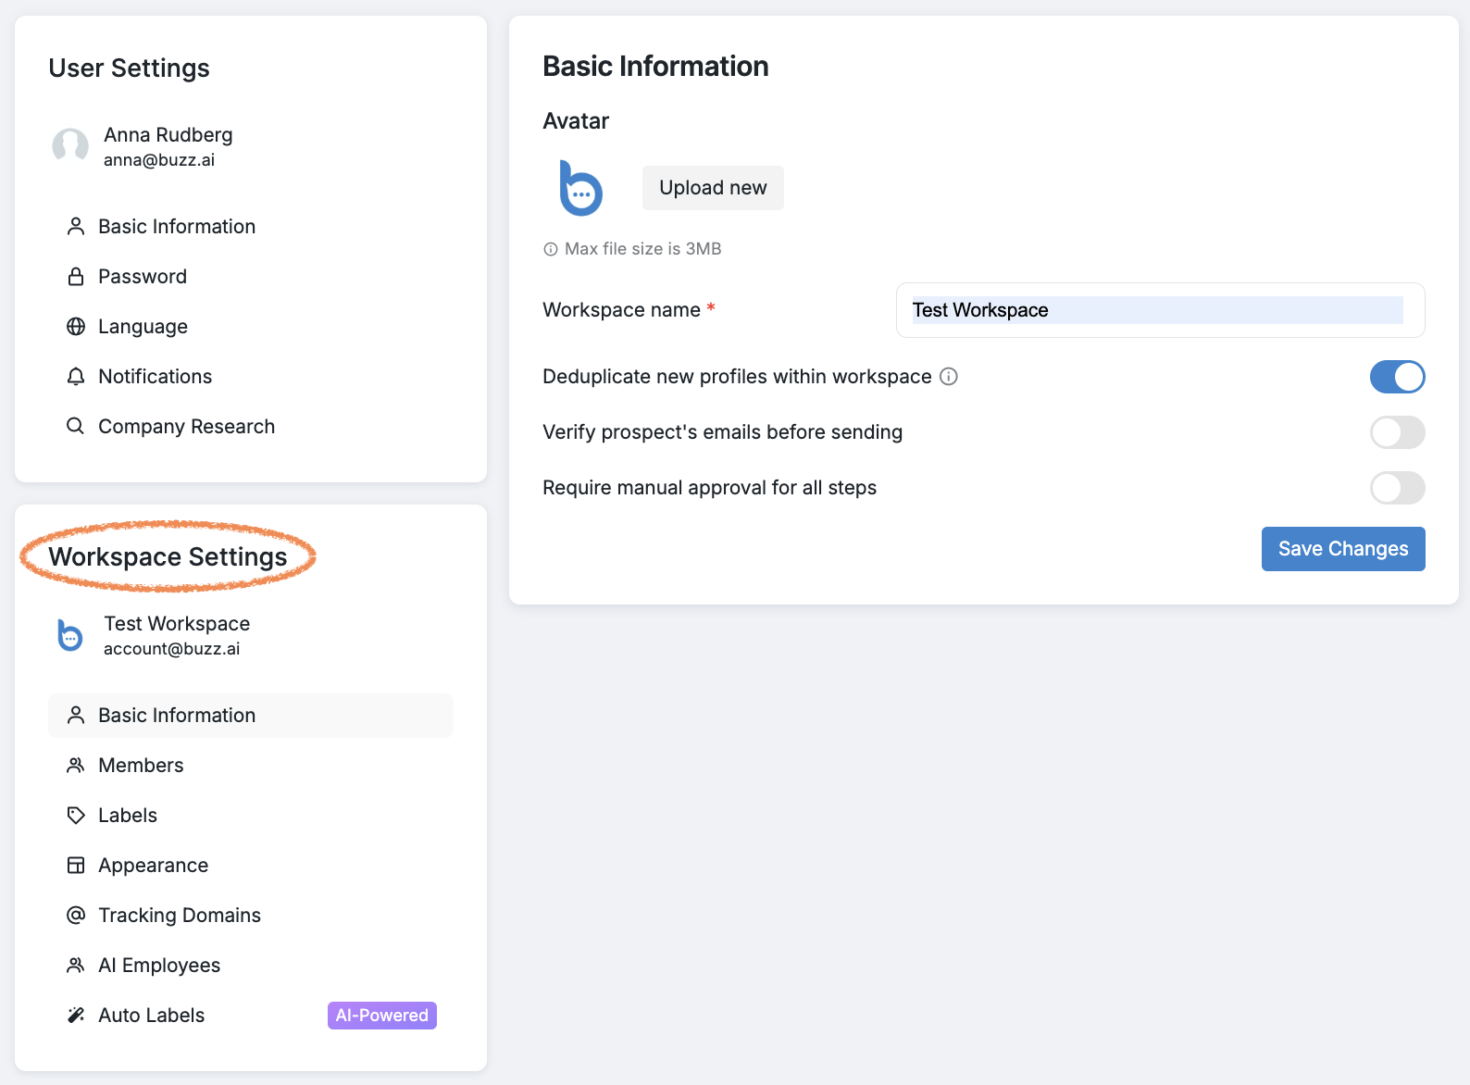
Task: Click the bell icon for Notifications
Action: [76, 377]
